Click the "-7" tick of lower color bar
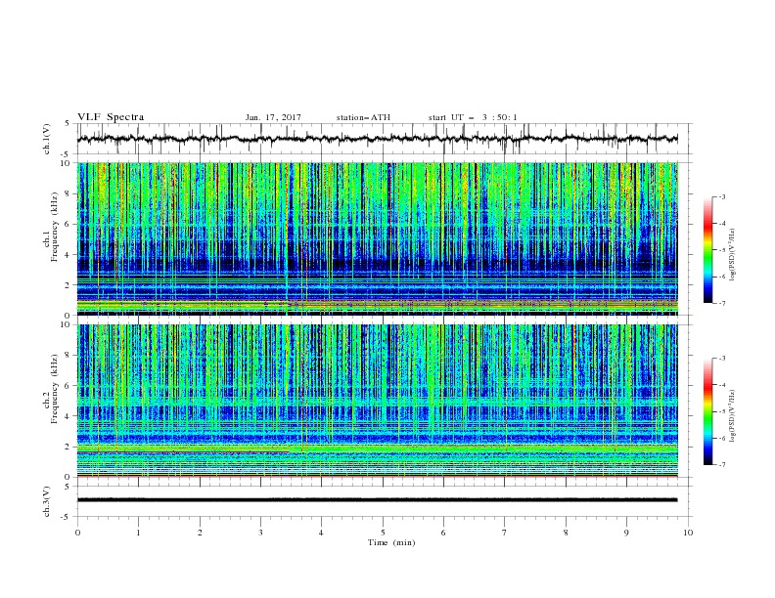The image size is (775, 598). pyautogui.click(x=721, y=465)
